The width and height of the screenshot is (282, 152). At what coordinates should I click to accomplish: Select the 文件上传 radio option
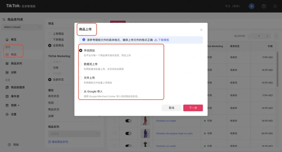[81, 78]
